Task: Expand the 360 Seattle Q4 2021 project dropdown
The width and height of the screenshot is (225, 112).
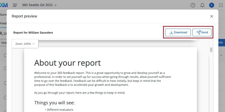Action: 39,5
